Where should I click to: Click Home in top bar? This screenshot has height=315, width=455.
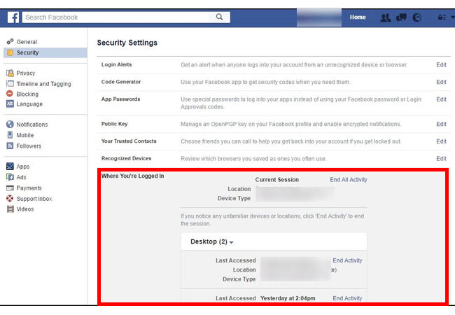point(358,17)
